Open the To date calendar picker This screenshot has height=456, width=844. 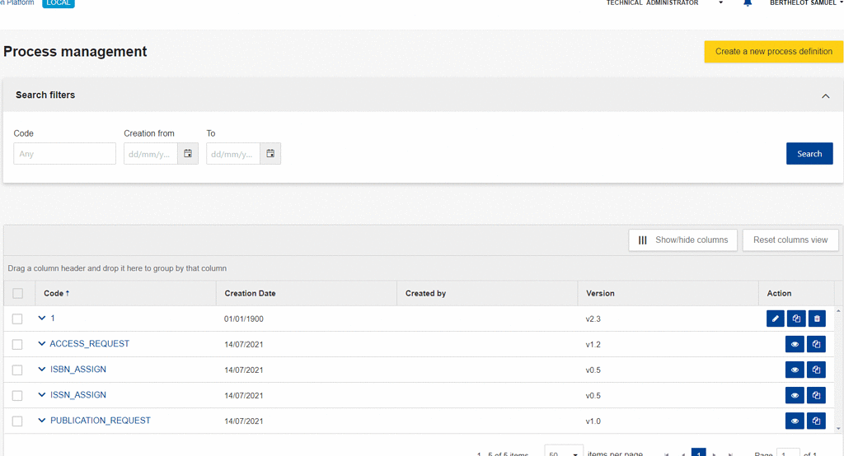click(270, 154)
